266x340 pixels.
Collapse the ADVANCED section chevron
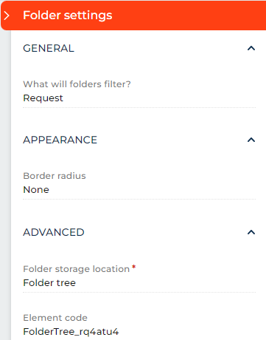251,232
